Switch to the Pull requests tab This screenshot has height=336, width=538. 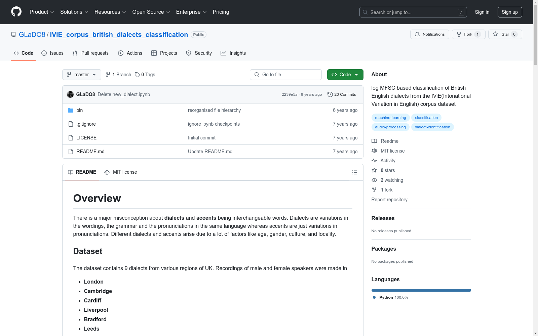tap(90, 53)
